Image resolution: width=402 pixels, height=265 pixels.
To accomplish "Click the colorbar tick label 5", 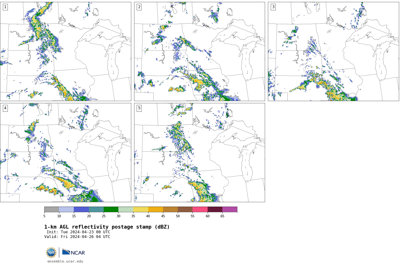I will [44, 216].
